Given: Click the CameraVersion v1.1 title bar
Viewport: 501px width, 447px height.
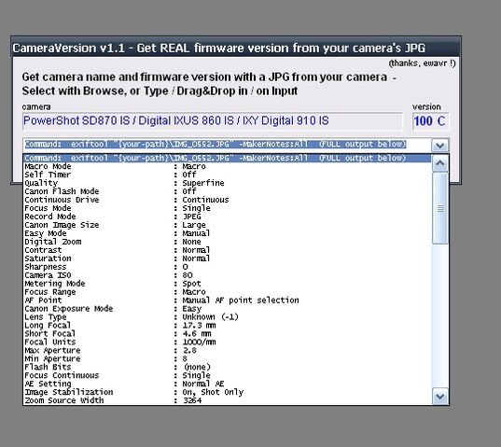Looking at the screenshot, I should [236, 48].
